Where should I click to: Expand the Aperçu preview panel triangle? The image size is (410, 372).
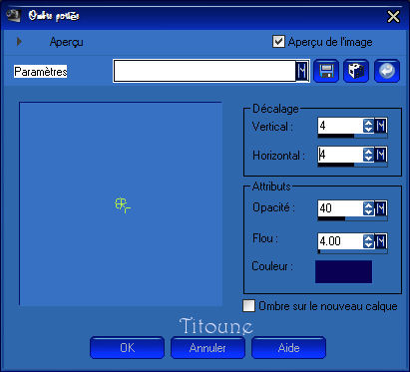click(x=19, y=42)
